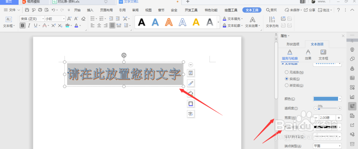Apply Strikethrough formatting

click(44, 25)
